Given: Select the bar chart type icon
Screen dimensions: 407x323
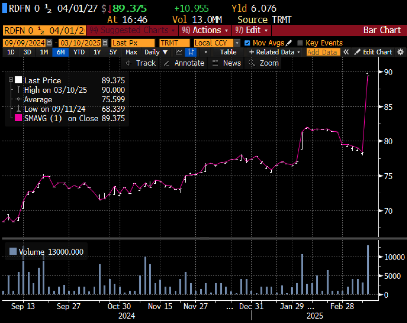Looking at the screenshot, I should tap(191, 52).
